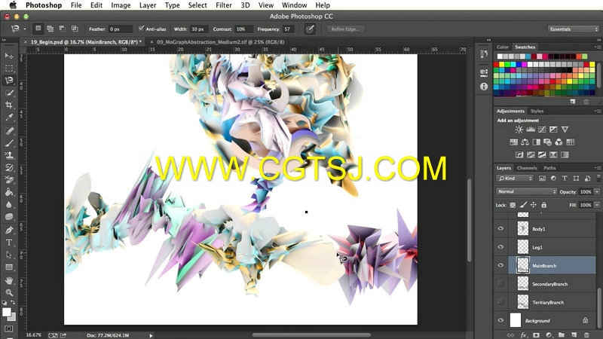The width and height of the screenshot is (603, 339).
Task: Create a new layer in Layers panel
Action: (574, 335)
